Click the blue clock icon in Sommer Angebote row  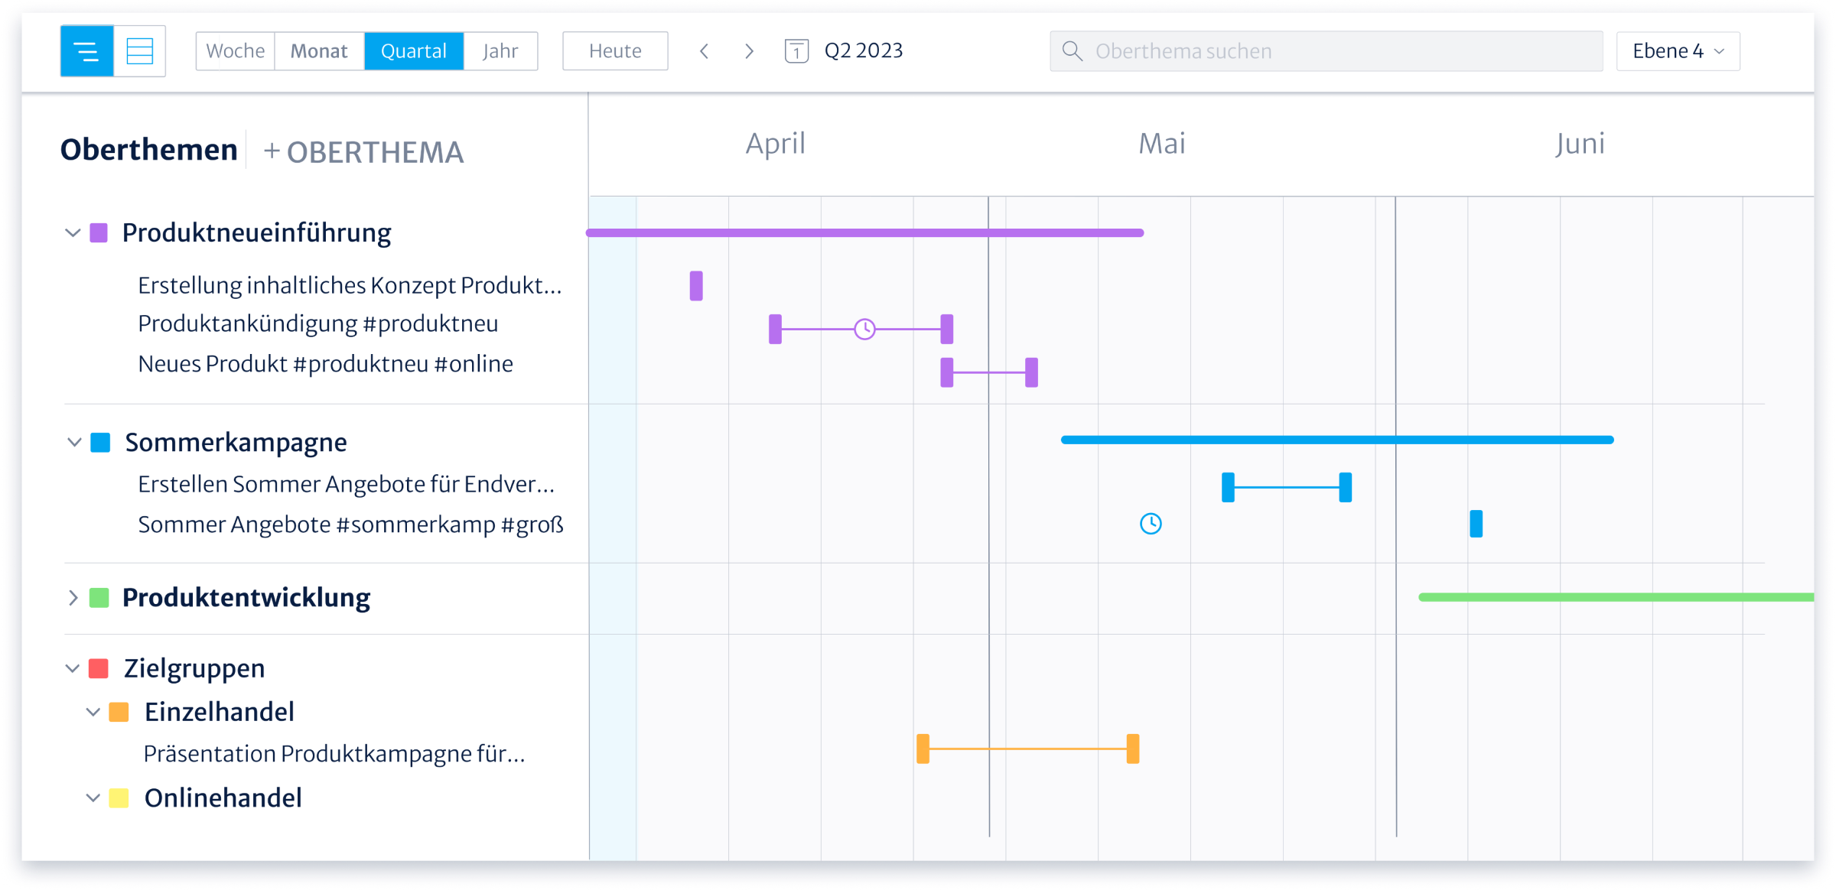point(1151,524)
